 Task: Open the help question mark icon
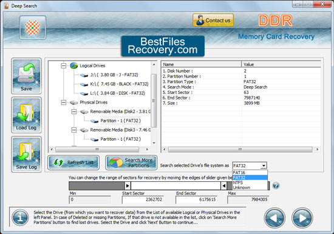[x=276, y=186]
